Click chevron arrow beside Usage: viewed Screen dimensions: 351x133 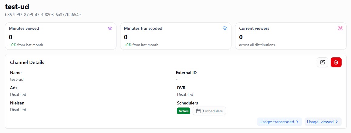click(337, 122)
